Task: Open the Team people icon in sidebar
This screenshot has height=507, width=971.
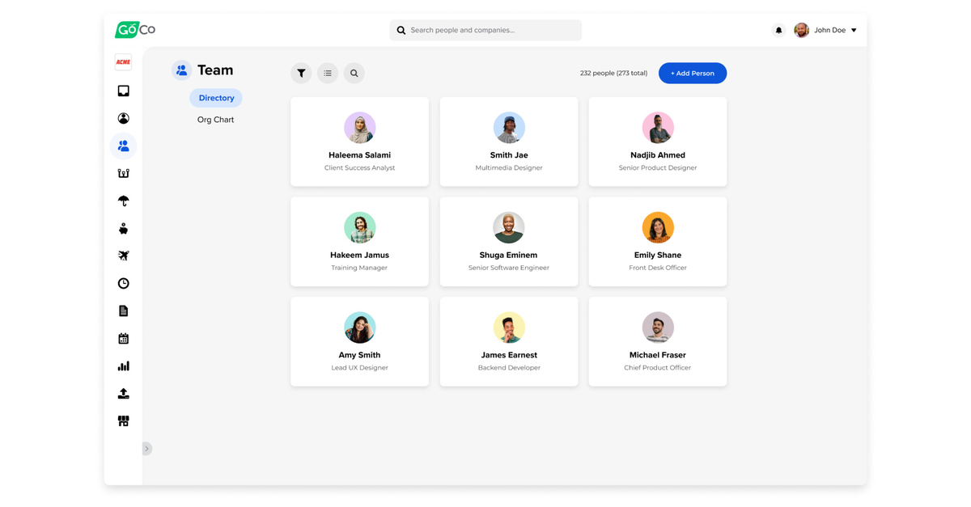Action: tap(123, 146)
